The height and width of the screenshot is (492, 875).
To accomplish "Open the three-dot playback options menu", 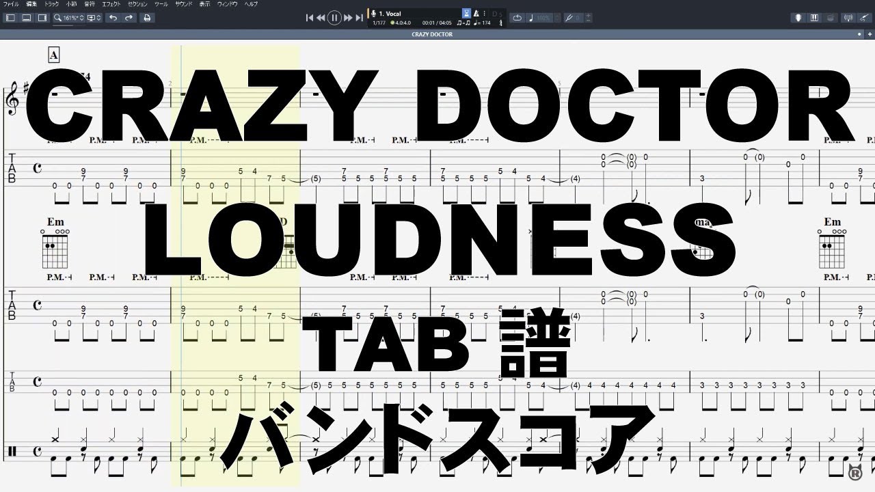I will (484, 13).
